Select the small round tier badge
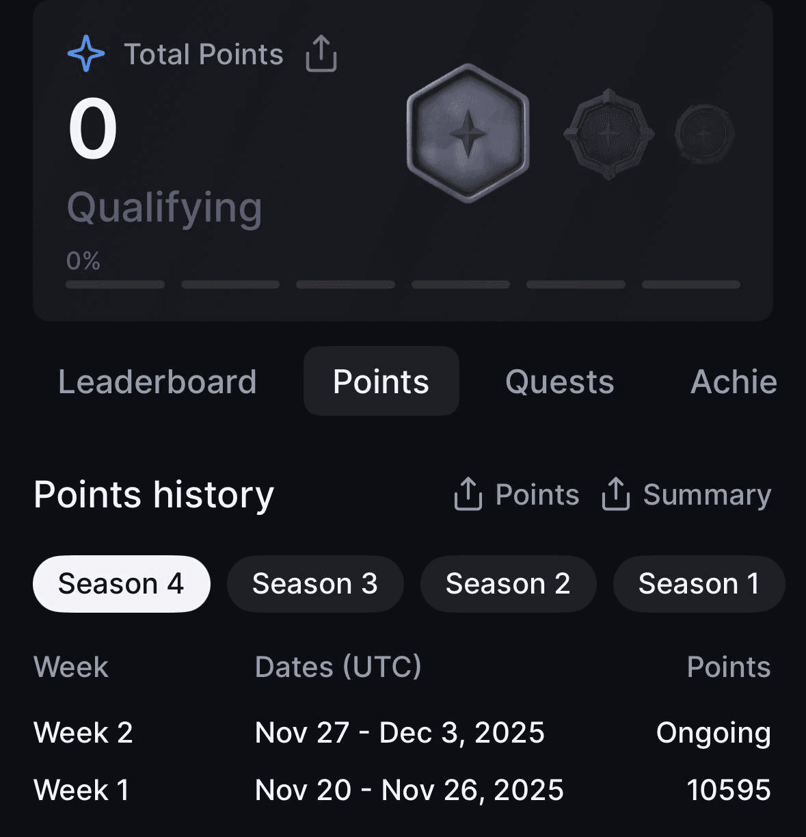Image resolution: width=806 pixels, height=837 pixels. click(x=705, y=133)
